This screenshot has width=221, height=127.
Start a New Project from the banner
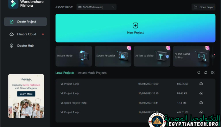[135, 28]
